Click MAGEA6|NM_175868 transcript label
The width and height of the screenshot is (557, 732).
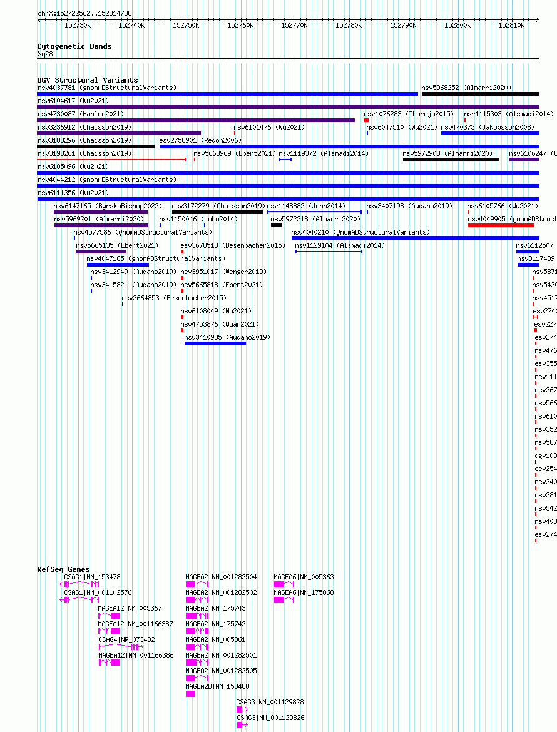[x=304, y=592]
